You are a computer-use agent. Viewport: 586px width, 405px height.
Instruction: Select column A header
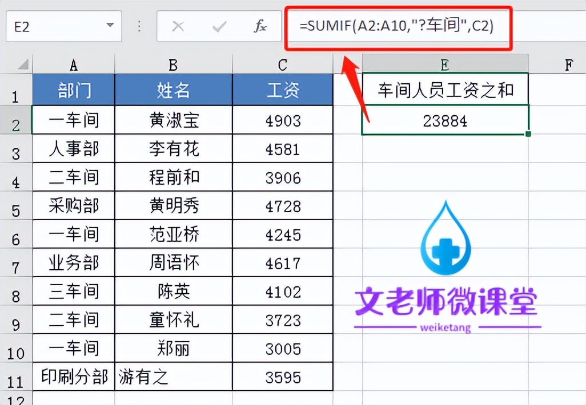(73, 64)
